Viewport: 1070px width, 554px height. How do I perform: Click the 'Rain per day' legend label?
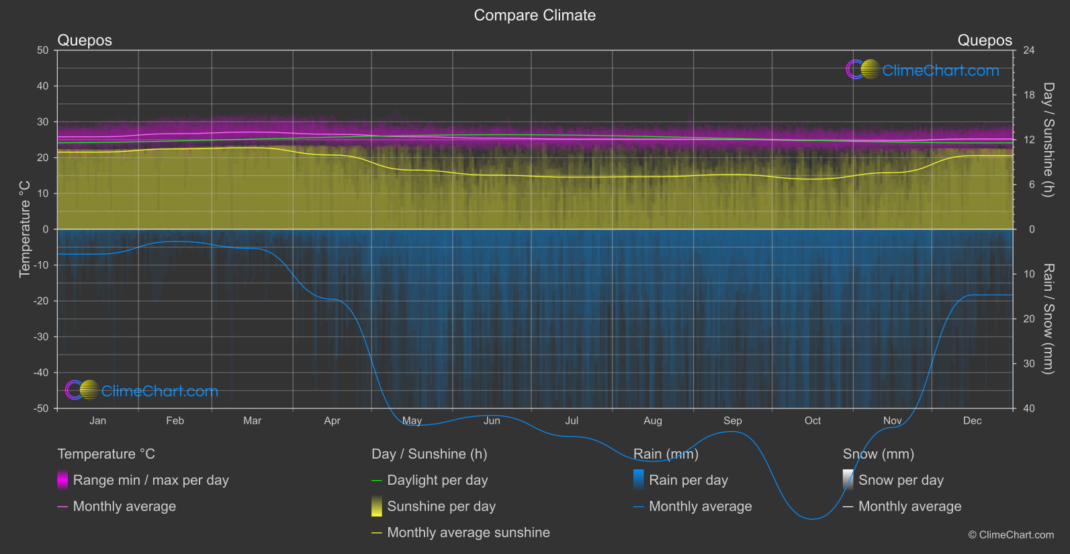[x=688, y=480]
